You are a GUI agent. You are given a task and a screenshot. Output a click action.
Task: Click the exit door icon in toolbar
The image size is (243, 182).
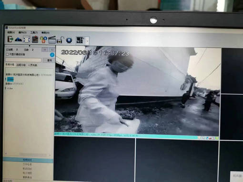pos(10,39)
